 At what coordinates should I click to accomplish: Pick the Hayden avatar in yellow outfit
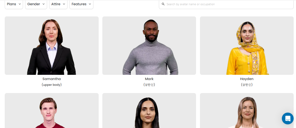click(247, 46)
